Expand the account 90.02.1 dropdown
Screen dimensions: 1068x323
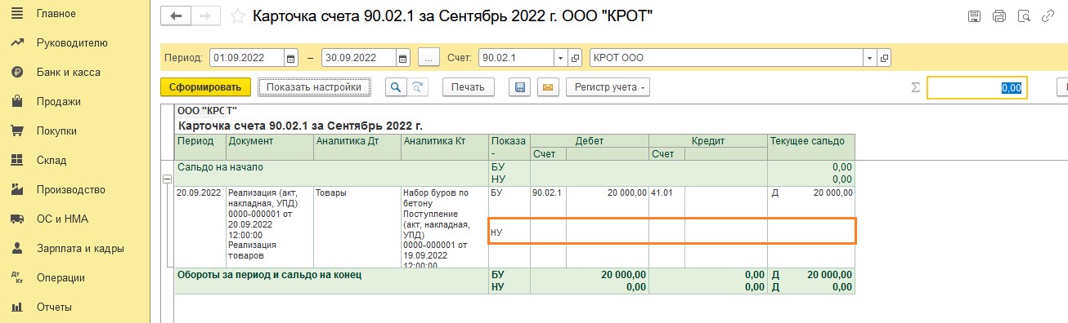560,59
